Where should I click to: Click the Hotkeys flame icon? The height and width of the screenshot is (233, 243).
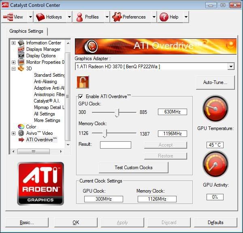click(40, 17)
